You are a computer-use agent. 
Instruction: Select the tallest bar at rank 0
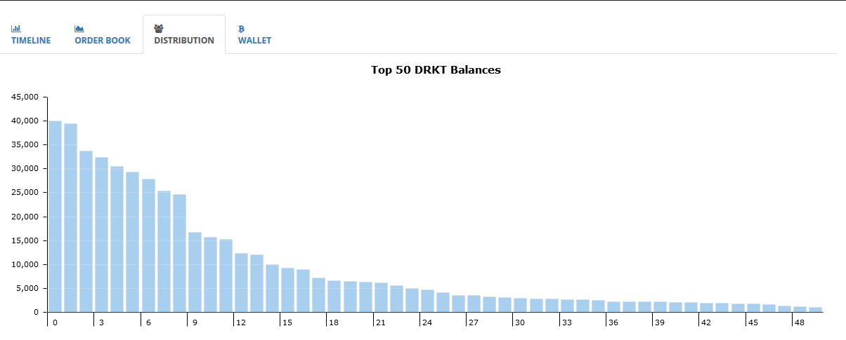(x=55, y=216)
